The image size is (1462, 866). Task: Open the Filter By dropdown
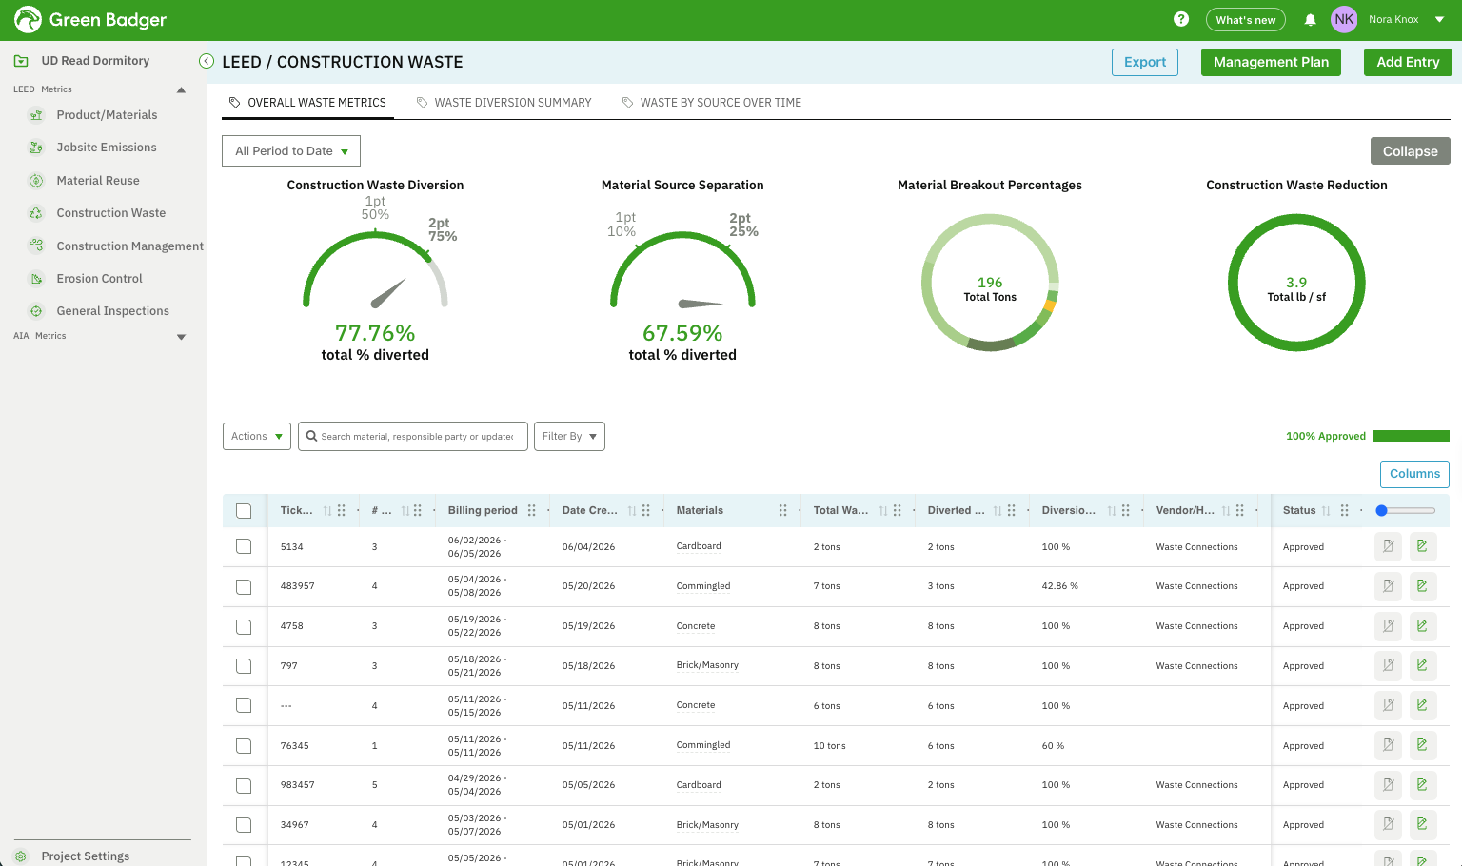pos(569,437)
